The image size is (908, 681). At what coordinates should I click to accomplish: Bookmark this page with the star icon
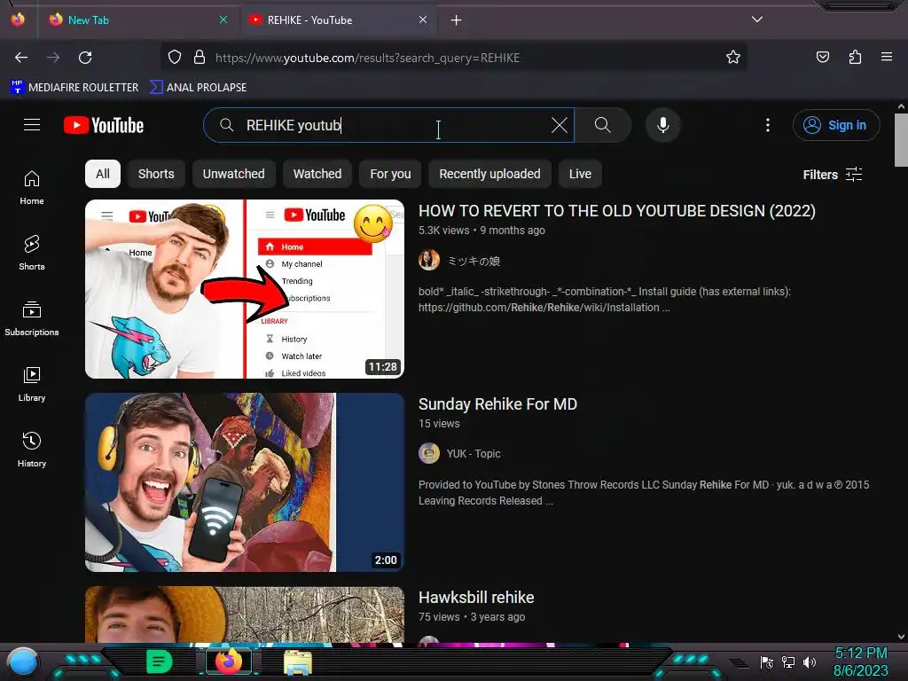(x=733, y=57)
